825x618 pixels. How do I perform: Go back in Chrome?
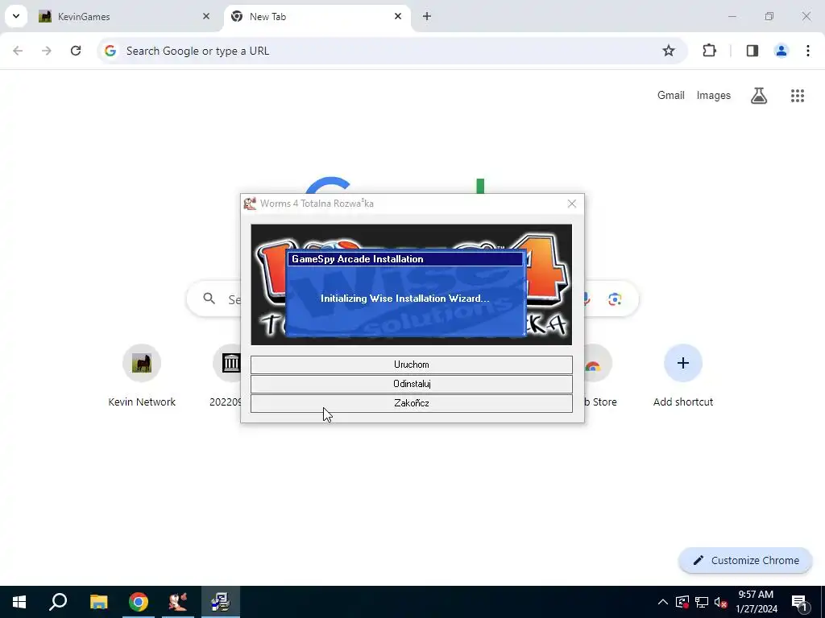[18, 51]
